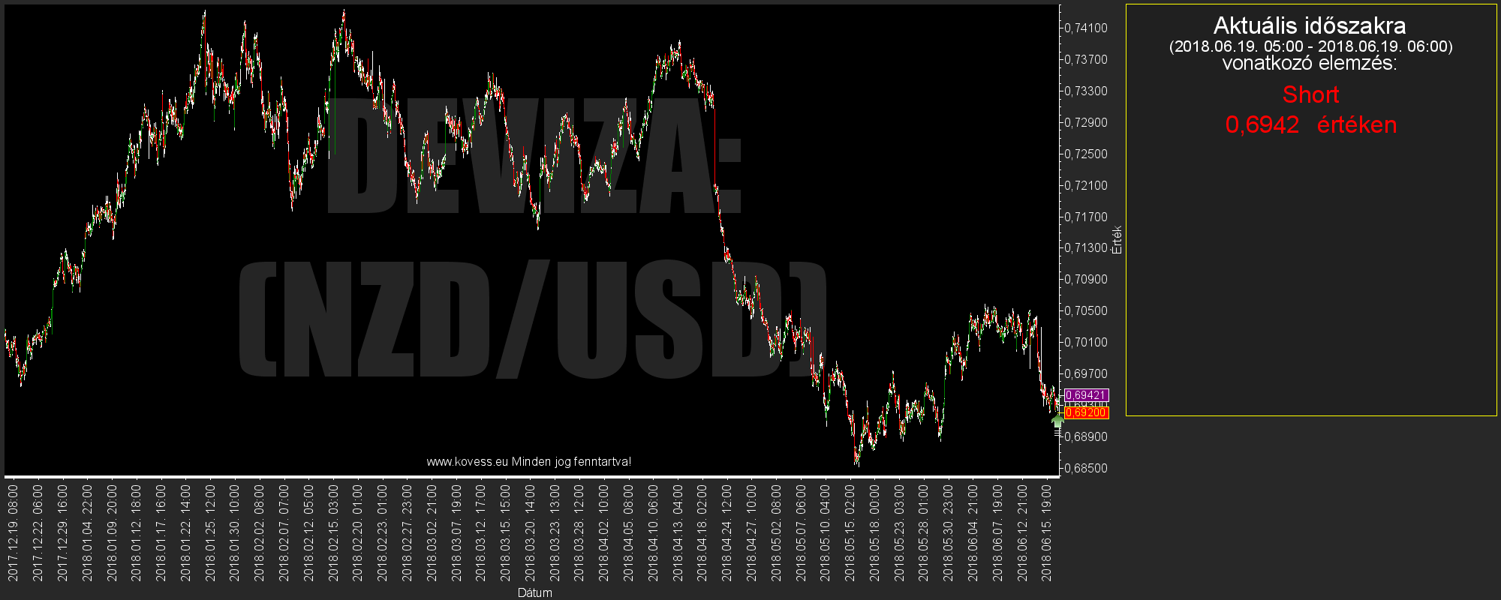The width and height of the screenshot is (1501, 600).
Task: Click the 2018.06.15. 19:00 date label
Action: pyautogui.click(x=1046, y=532)
